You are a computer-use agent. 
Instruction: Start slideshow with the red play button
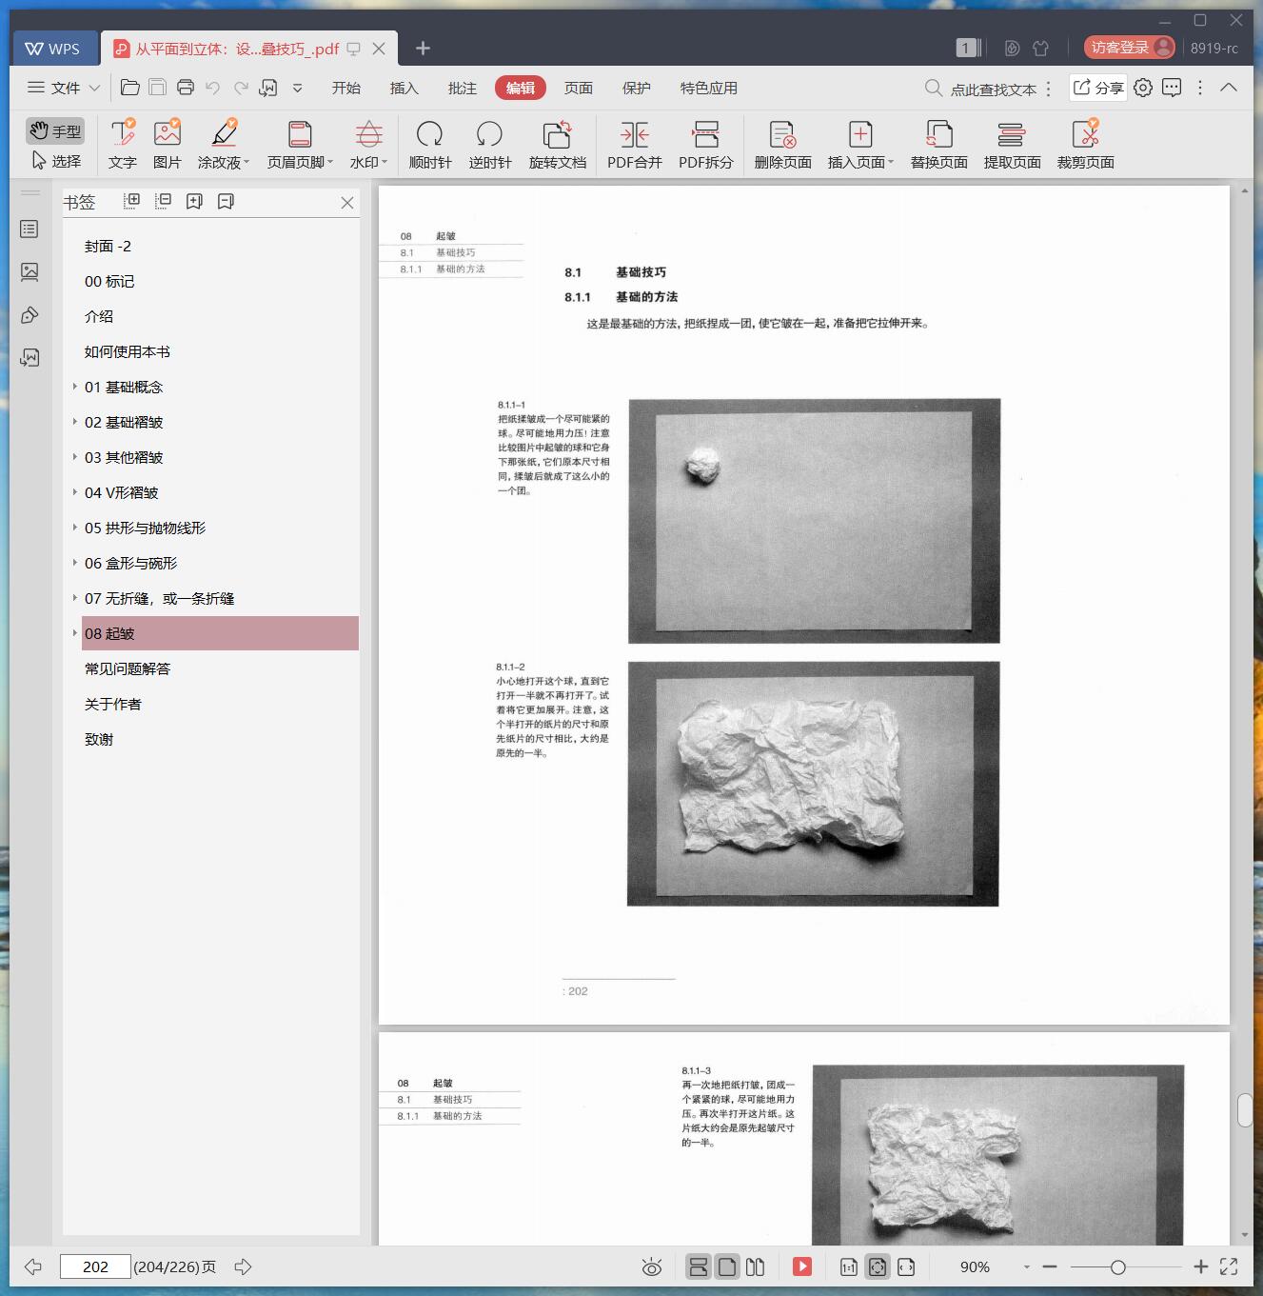802,1266
